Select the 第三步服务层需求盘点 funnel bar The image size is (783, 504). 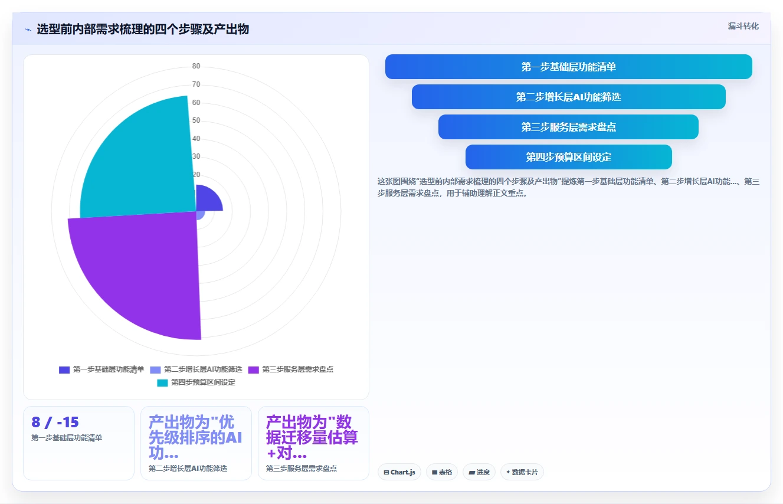(x=568, y=127)
